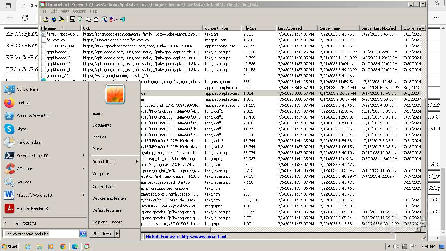Open the Shut down options arrow
446x251 pixels.
coord(117,234)
